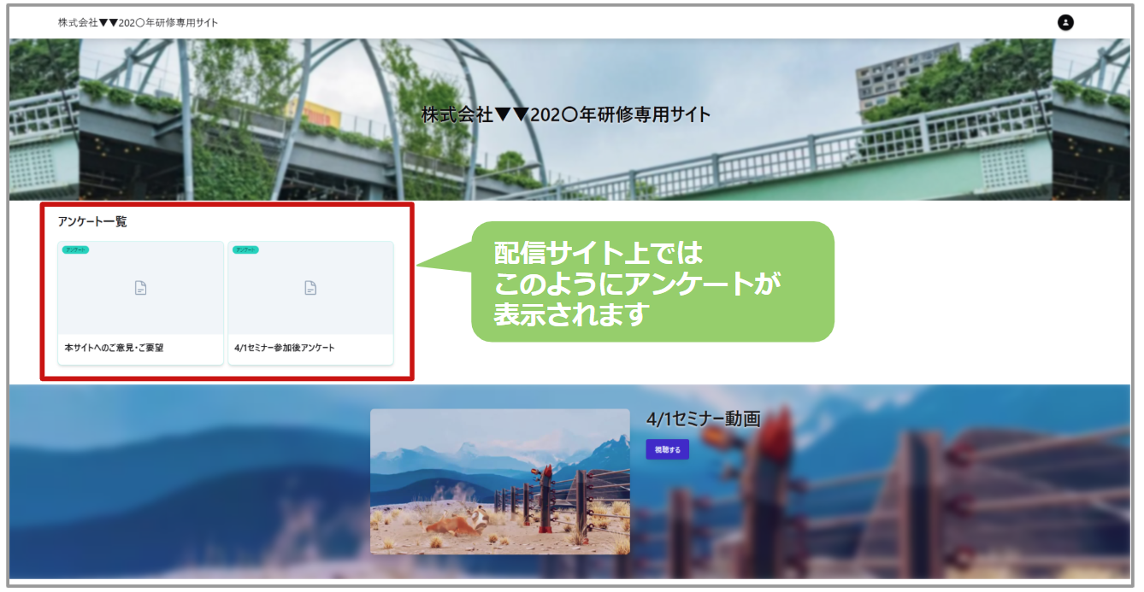Click the green callout about アンケート display
The width and height of the screenshot is (1144, 592).
pyautogui.click(x=652, y=282)
